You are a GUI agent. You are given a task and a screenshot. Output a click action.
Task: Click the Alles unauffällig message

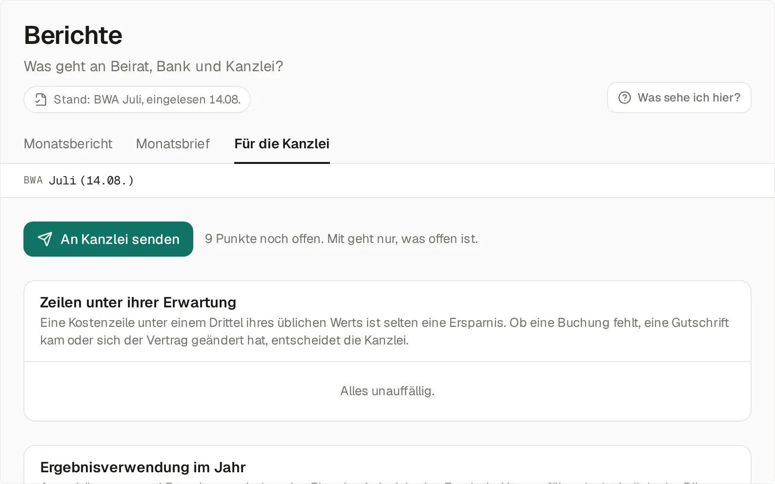[x=387, y=391]
